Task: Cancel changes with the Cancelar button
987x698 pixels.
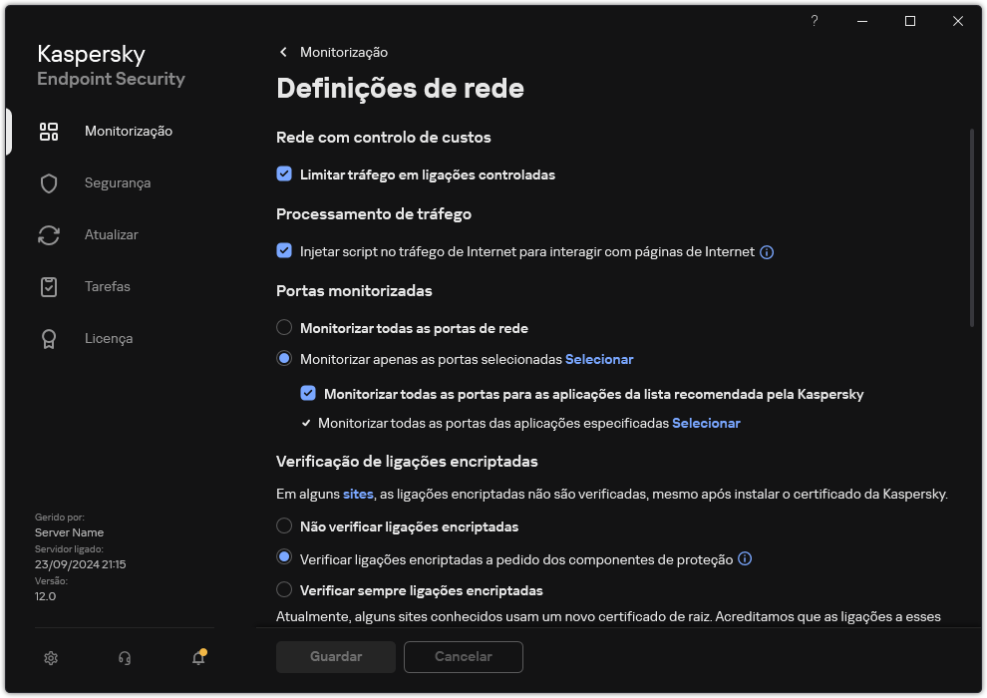Action: pos(463,657)
